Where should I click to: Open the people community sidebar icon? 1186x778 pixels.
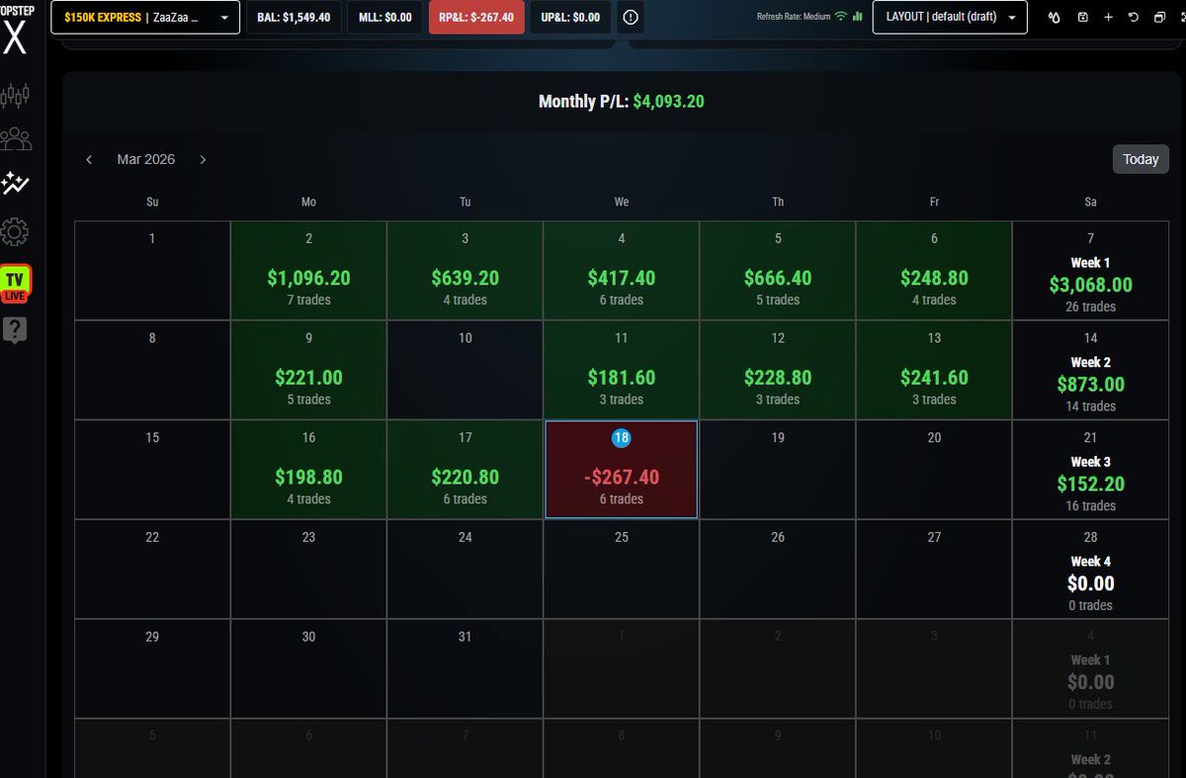click(x=15, y=139)
